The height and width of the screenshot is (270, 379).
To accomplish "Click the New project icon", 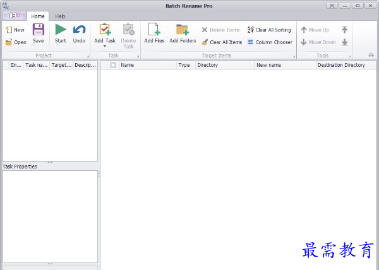I will pos(8,30).
